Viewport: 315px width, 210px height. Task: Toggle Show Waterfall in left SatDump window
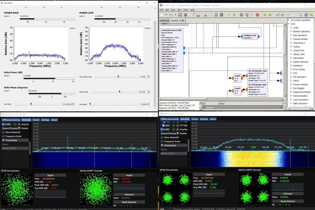click(3, 132)
